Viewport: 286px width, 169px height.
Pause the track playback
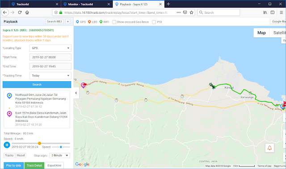pyautogui.click(x=7, y=145)
